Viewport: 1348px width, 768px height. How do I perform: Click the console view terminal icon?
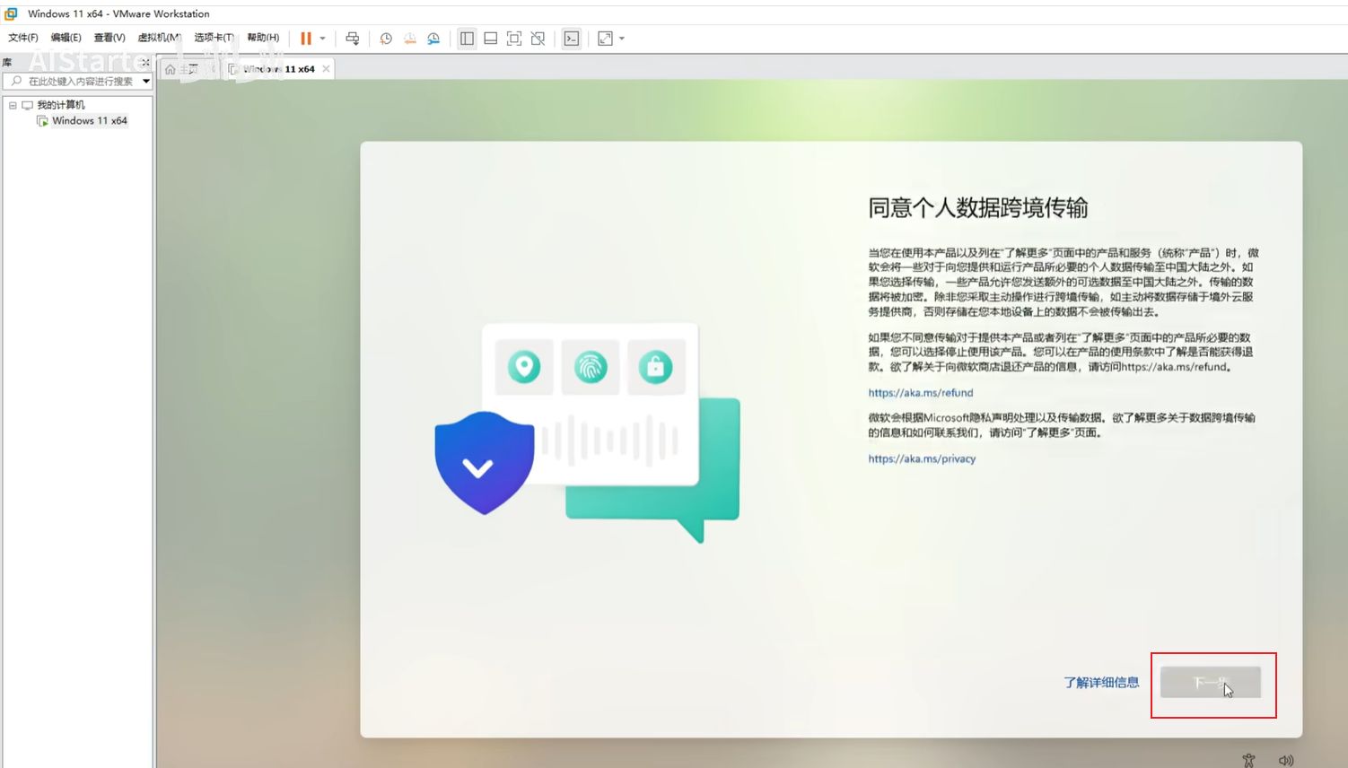tap(572, 39)
